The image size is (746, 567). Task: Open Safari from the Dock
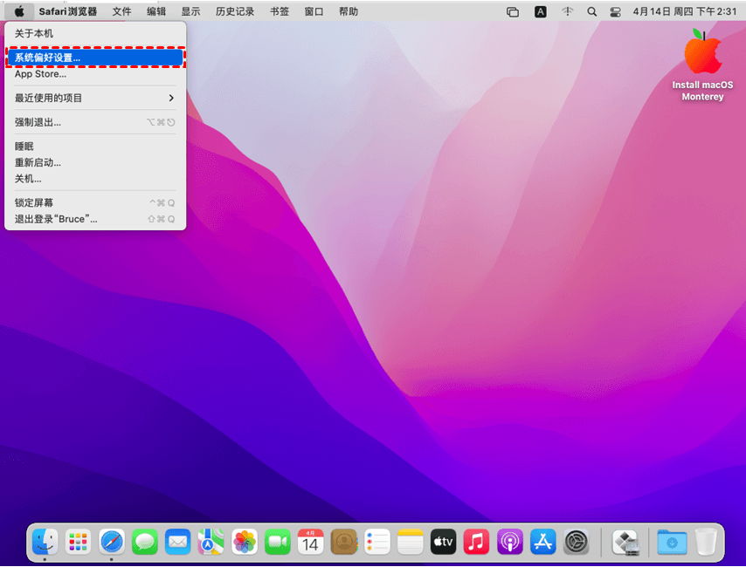(112, 542)
